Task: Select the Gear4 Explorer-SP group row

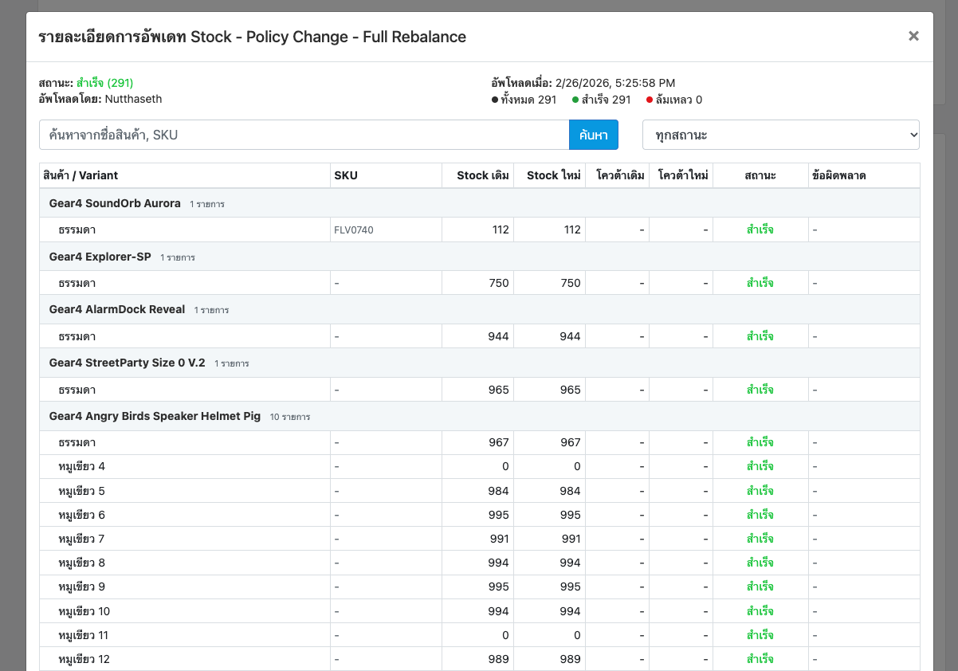Action: [x=480, y=257]
